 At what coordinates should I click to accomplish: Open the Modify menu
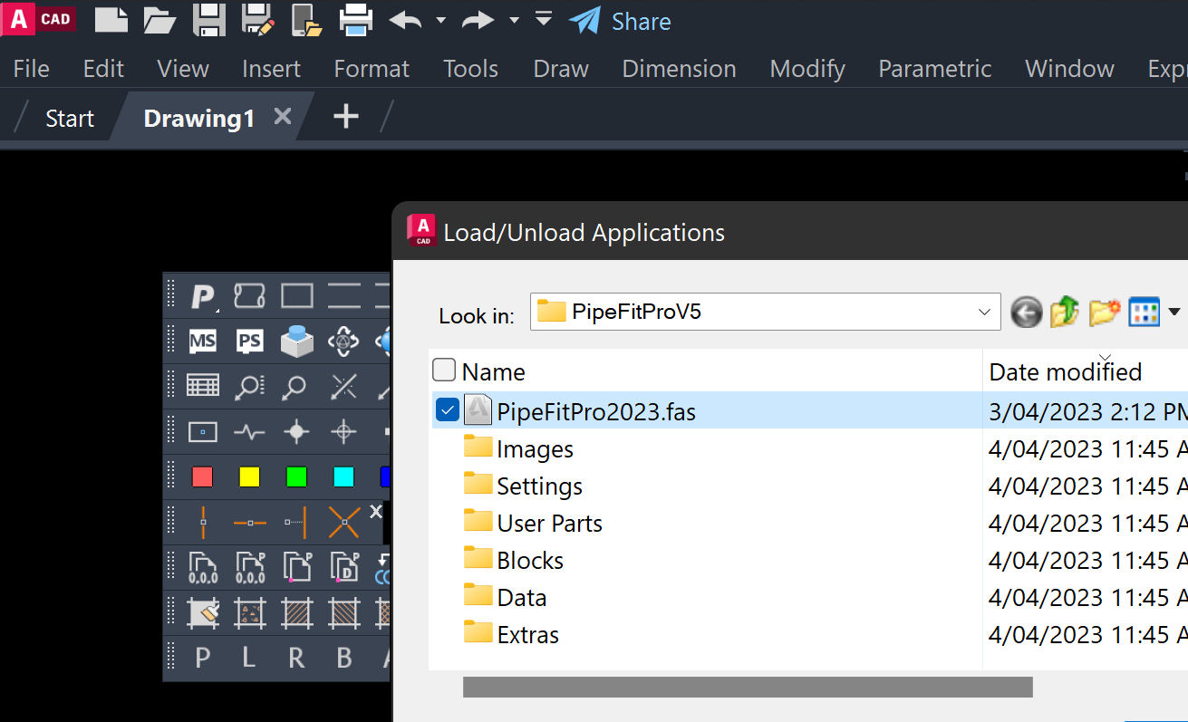coord(807,69)
